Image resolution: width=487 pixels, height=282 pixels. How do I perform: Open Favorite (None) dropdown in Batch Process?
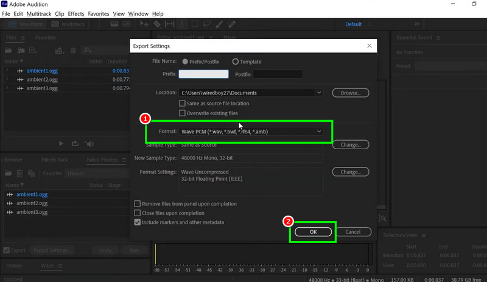(97, 173)
